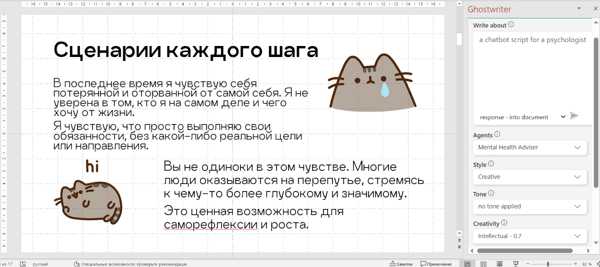Screen dimensions: 600x267
Task: Switch to Normal view in status bar
Action: 467,263
